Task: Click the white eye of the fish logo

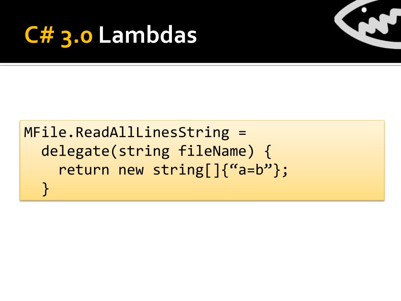Action: point(364,10)
